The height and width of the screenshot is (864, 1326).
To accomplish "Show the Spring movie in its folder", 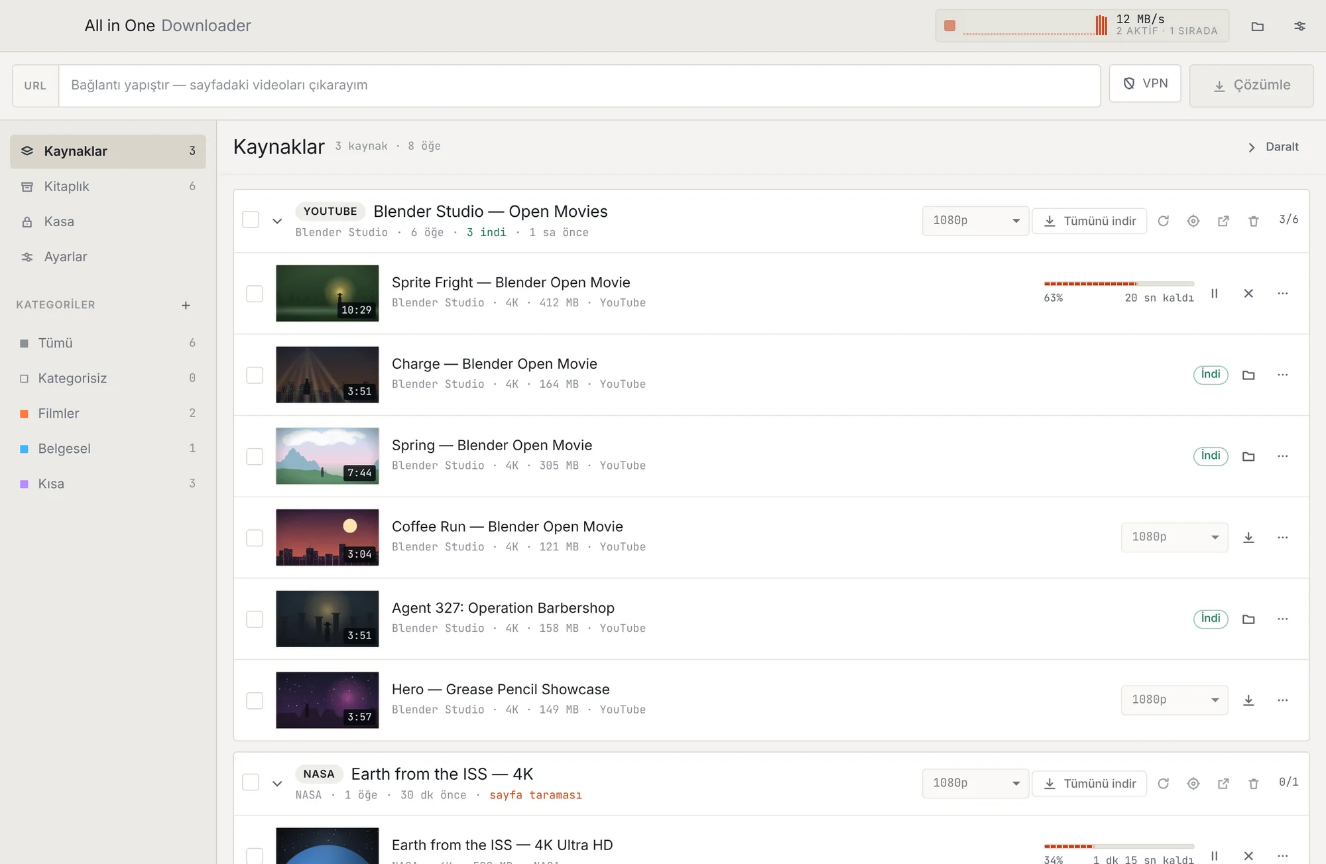I will (1248, 456).
